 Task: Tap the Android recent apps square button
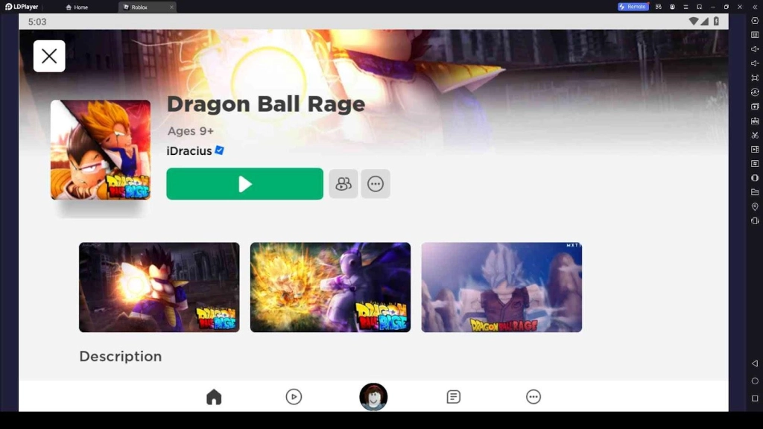point(755,398)
